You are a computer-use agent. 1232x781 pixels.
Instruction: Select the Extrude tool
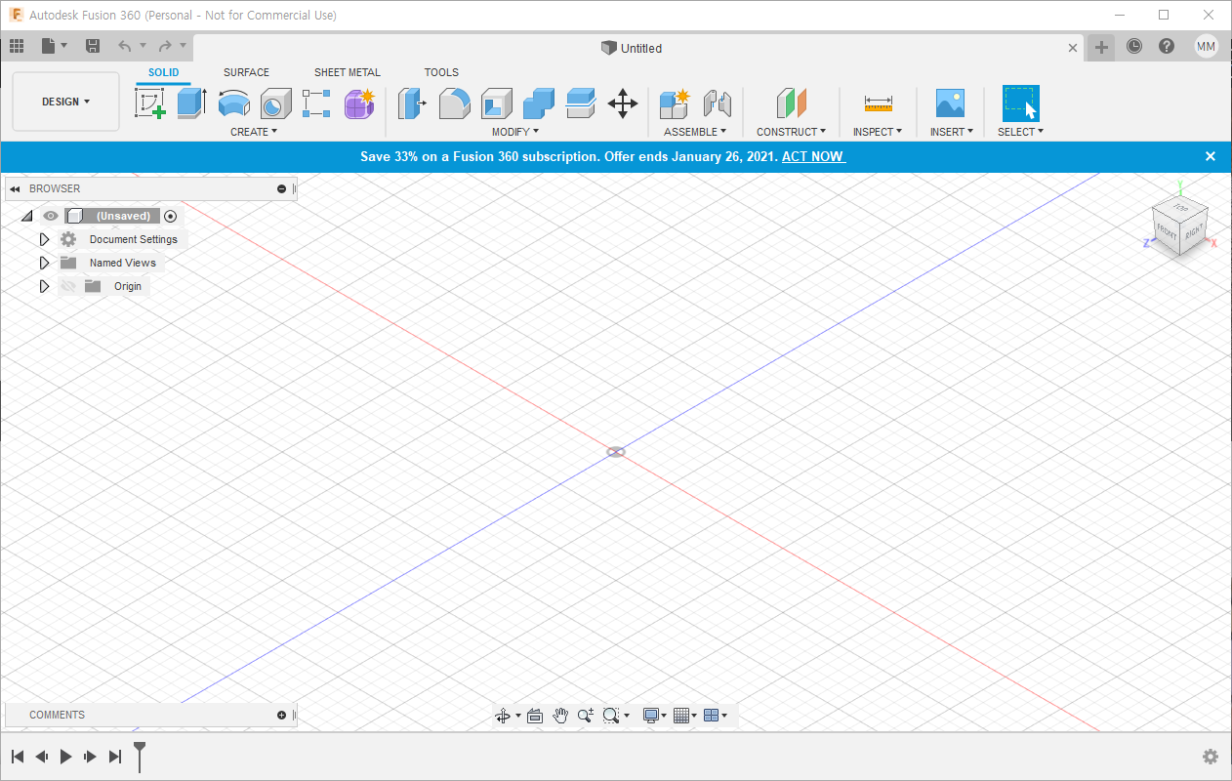pyautogui.click(x=192, y=103)
